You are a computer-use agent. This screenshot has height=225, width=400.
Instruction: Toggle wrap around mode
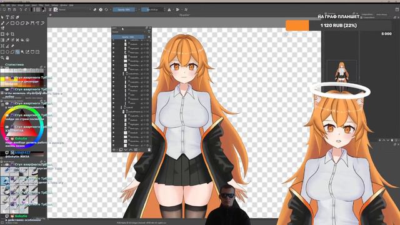pos(186,10)
